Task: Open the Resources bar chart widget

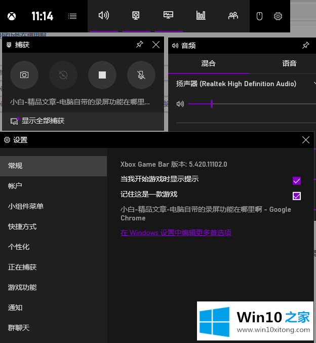Action: pyautogui.click(x=201, y=16)
